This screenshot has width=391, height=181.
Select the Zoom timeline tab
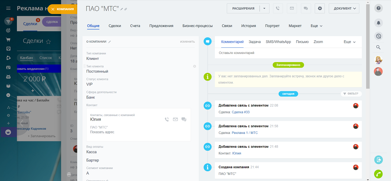point(318,42)
